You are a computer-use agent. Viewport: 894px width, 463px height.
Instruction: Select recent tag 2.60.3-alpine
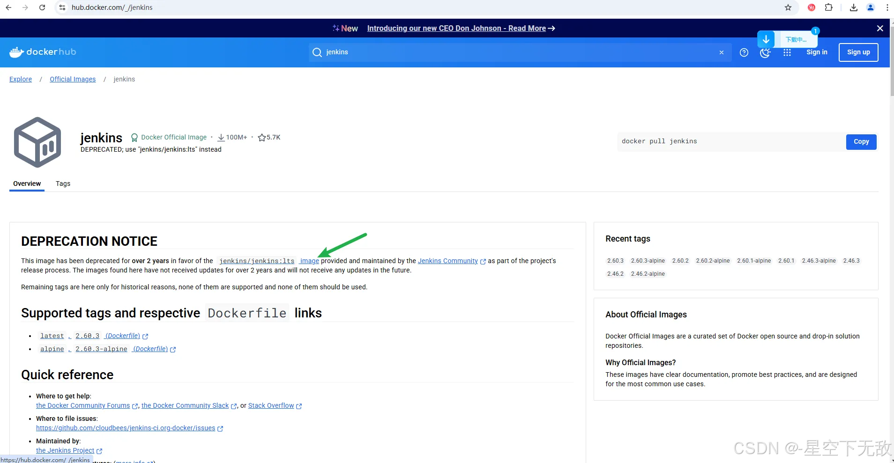point(648,261)
